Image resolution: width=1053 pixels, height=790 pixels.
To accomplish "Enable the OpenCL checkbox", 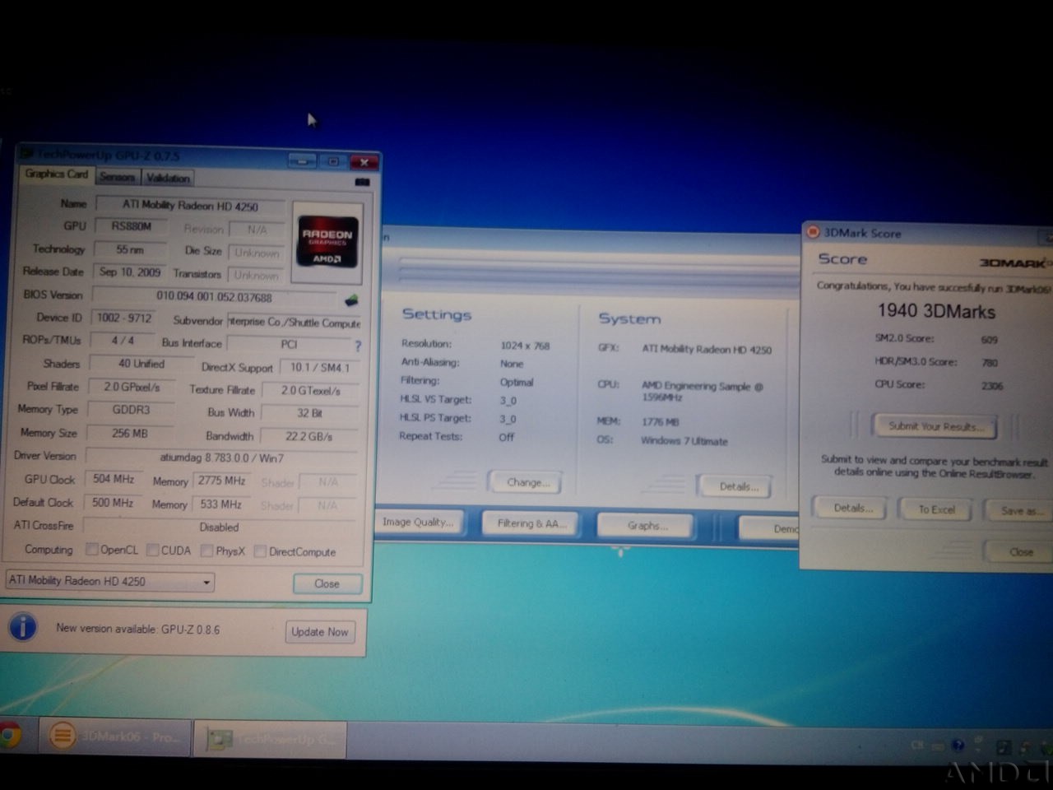I will point(92,550).
